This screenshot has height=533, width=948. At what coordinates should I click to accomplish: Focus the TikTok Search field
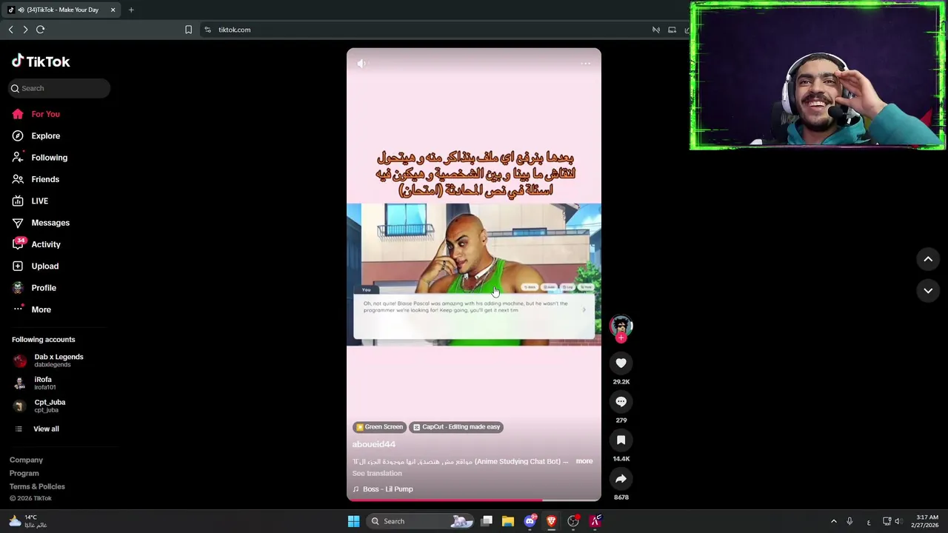tap(59, 88)
